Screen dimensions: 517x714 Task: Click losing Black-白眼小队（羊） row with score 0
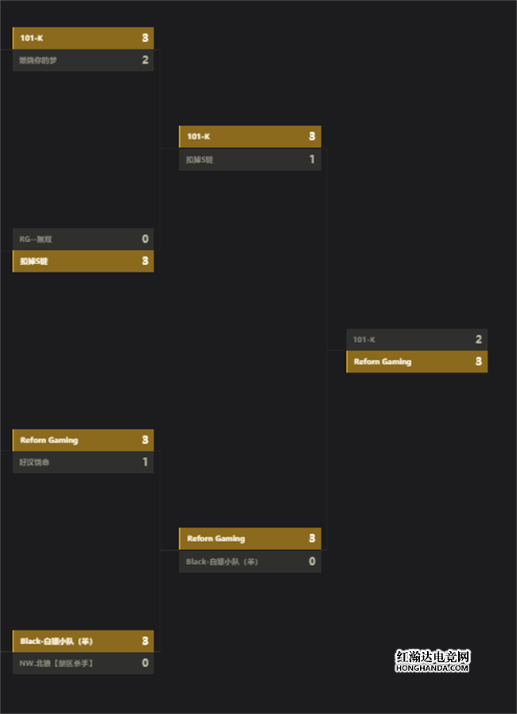coord(250,562)
